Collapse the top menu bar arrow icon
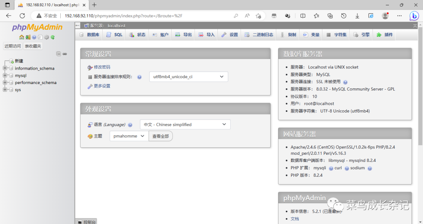The width and height of the screenshot is (423, 224). 415,26
